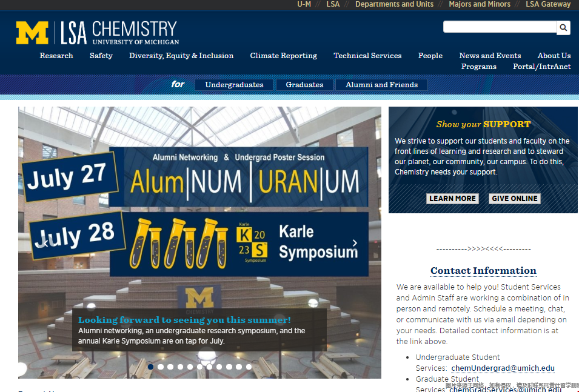Image resolution: width=579 pixels, height=392 pixels.
Task: Click into the site search field
Action: (500, 27)
